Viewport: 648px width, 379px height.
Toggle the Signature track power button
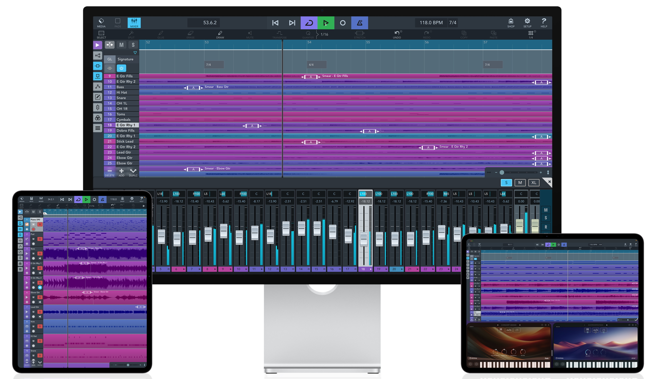coord(121,68)
